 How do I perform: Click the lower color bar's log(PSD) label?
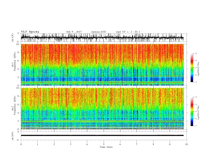198,113
